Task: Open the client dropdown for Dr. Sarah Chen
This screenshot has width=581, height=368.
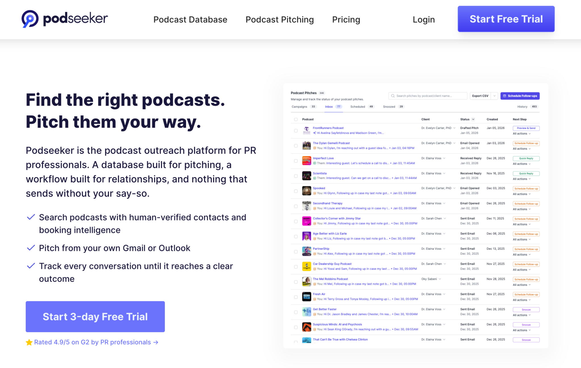Action: [x=434, y=218]
